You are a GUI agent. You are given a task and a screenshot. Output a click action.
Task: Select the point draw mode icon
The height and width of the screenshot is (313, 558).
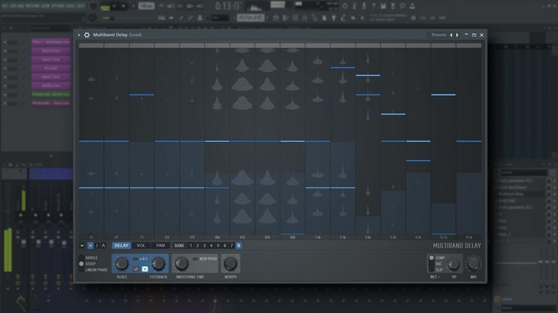click(x=90, y=246)
